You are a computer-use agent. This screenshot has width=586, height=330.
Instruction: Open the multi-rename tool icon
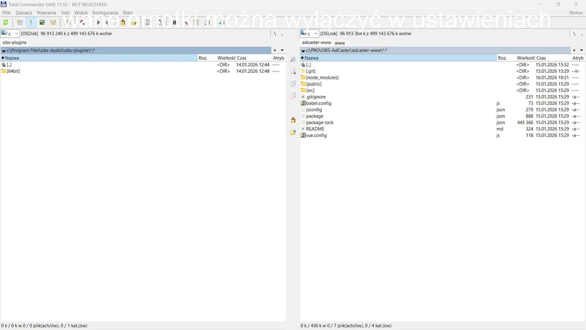(x=186, y=22)
